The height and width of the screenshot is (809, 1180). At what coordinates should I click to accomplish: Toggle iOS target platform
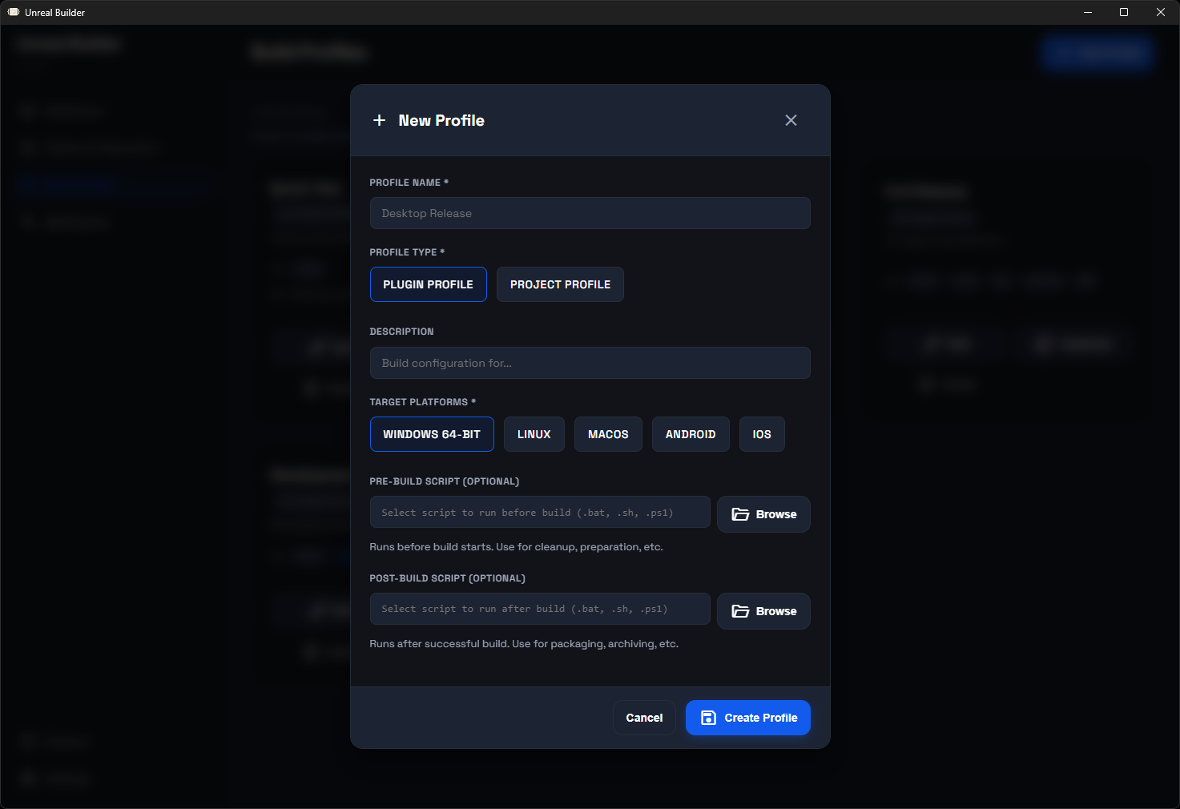(762, 434)
